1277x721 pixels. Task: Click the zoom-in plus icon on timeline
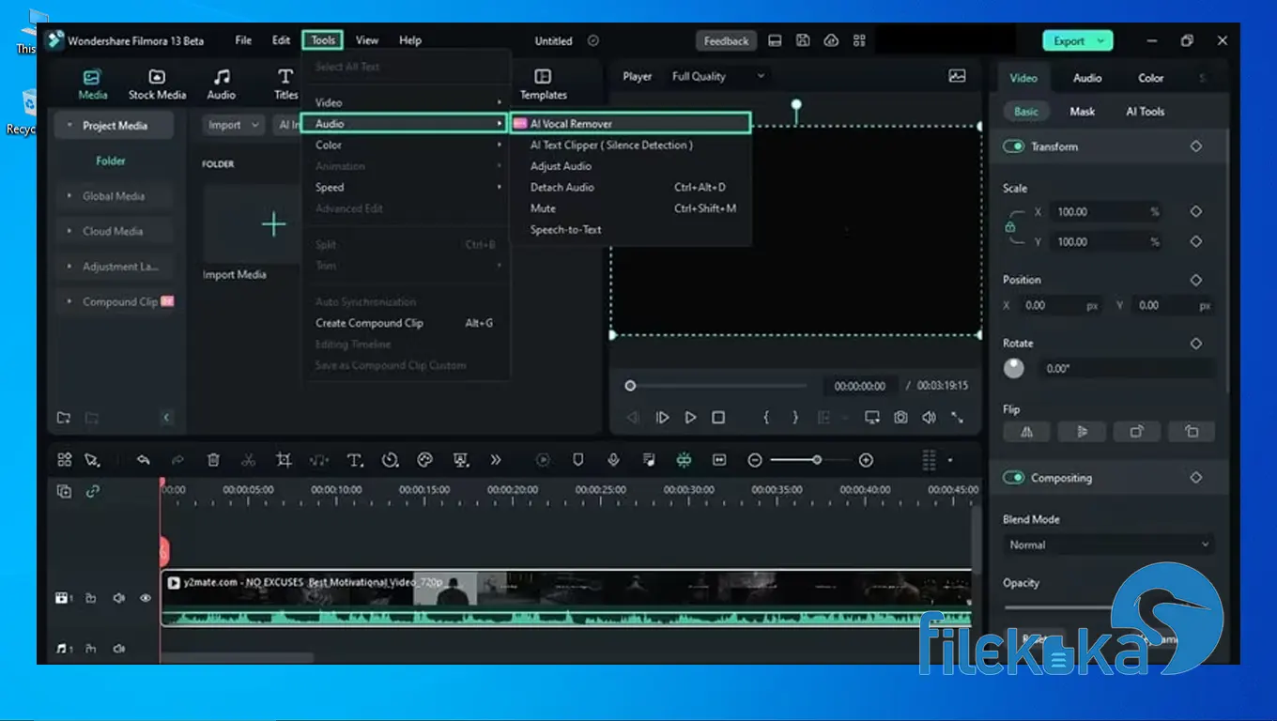coord(866,460)
